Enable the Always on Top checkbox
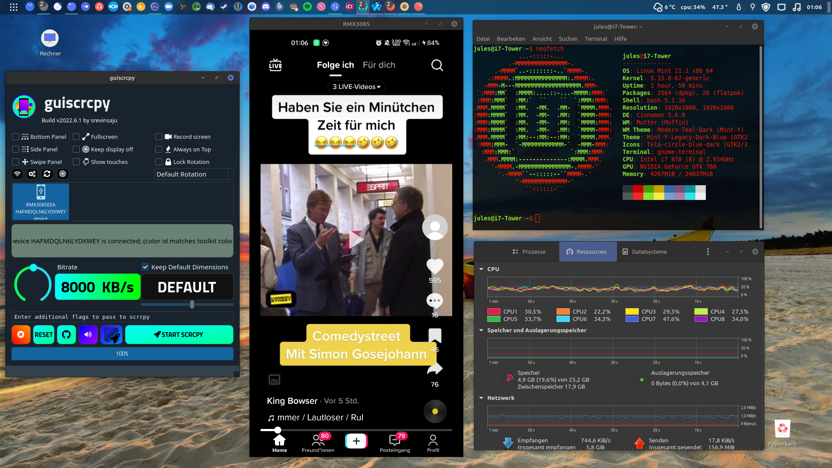 pyautogui.click(x=159, y=149)
